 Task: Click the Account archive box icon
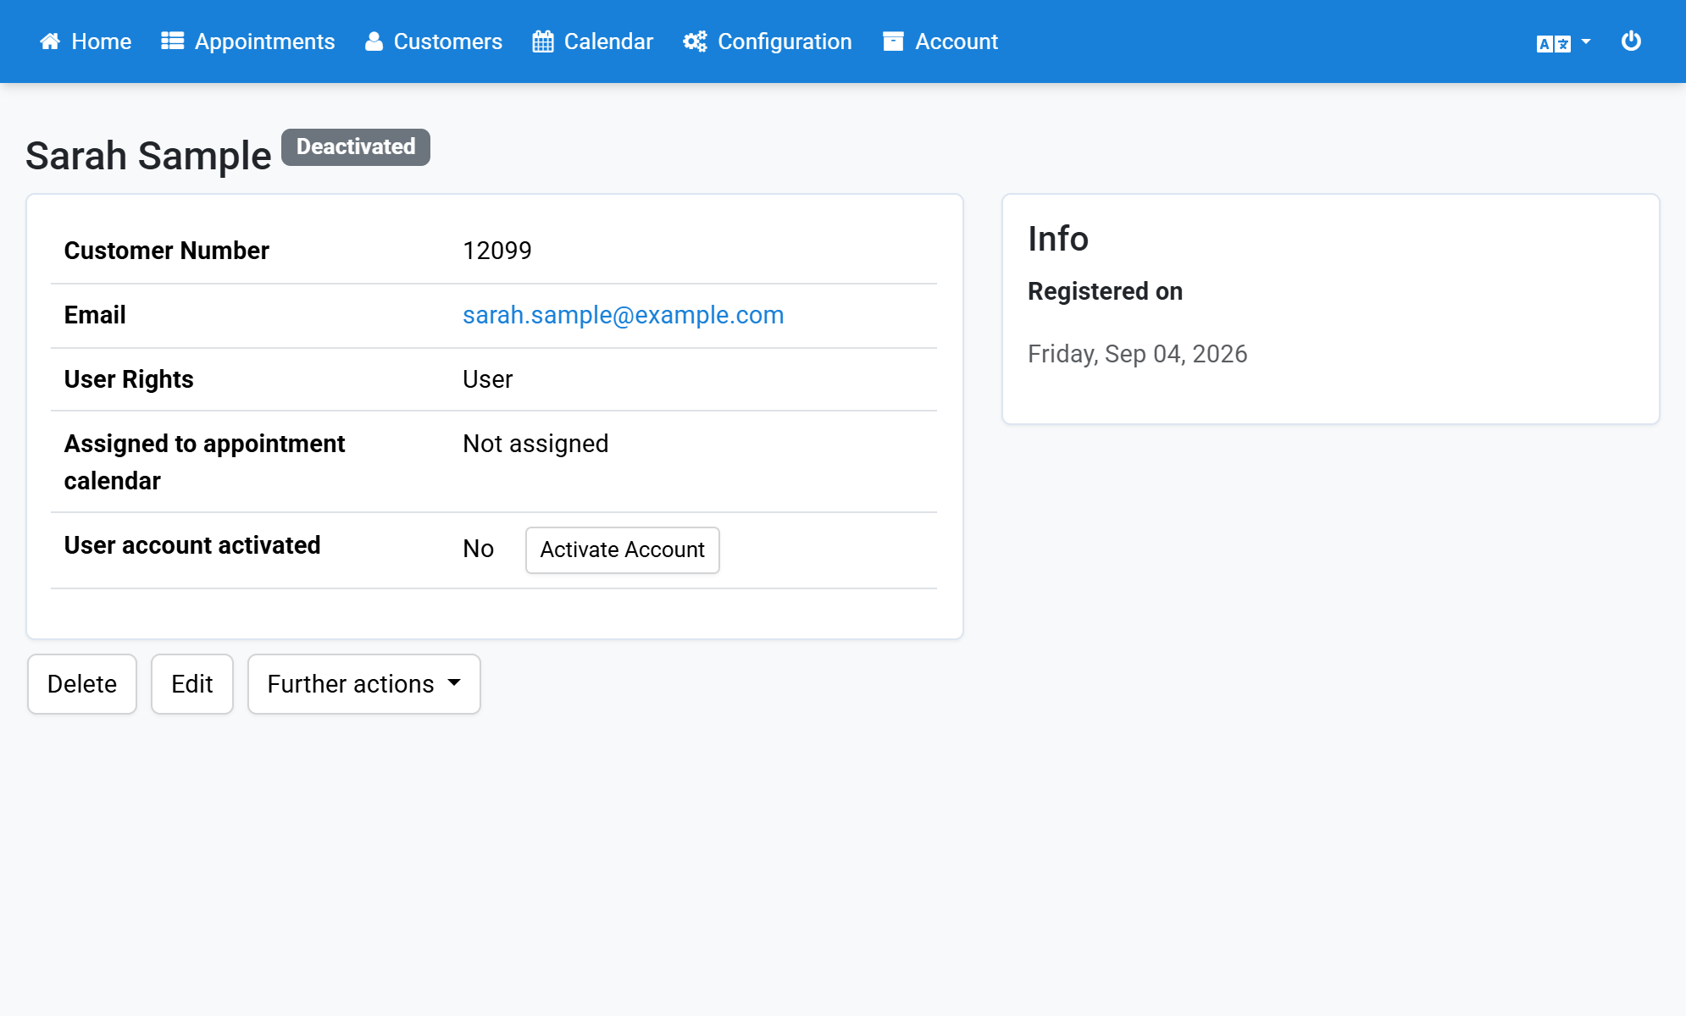point(893,41)
